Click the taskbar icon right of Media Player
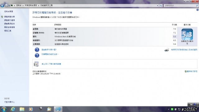 (40, 109)
